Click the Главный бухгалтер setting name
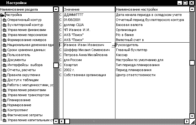196x125 pixels. (x=132, y=50)
